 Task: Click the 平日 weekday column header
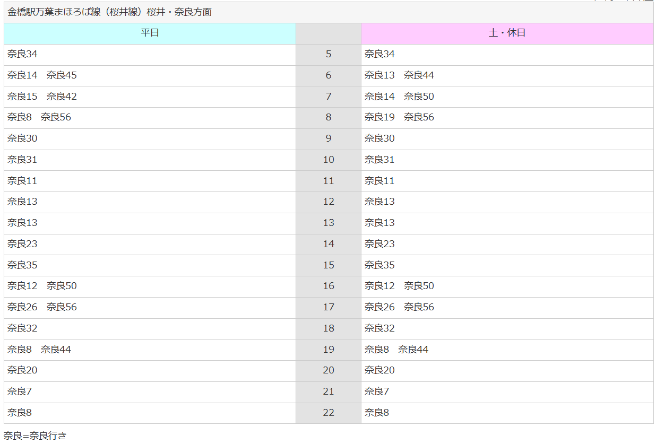click(150, 33)
